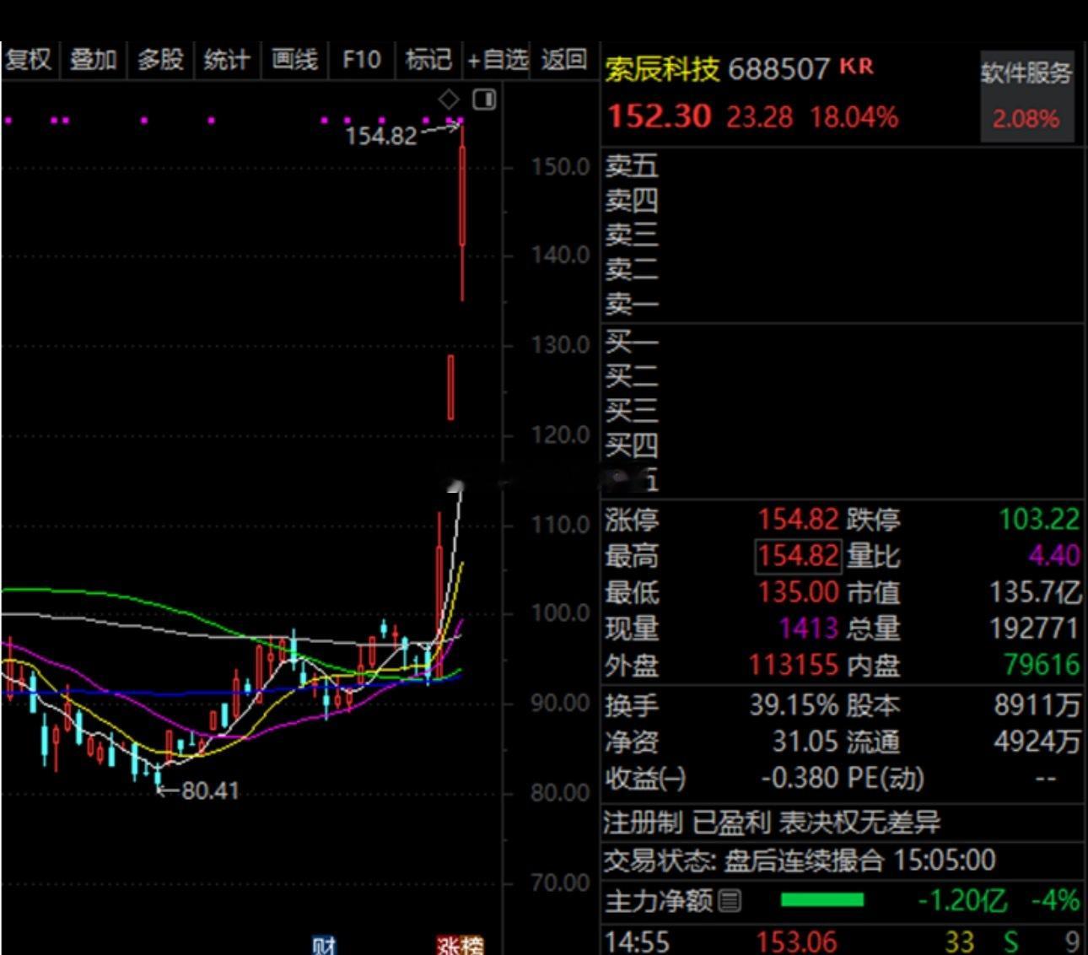The height and width of the screenshot is (955, 1088).
Task: Select the current price 152.30
Action: click(x=660, y=116)
